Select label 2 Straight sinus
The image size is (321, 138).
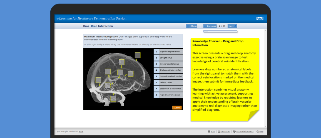tap(168, 58)
